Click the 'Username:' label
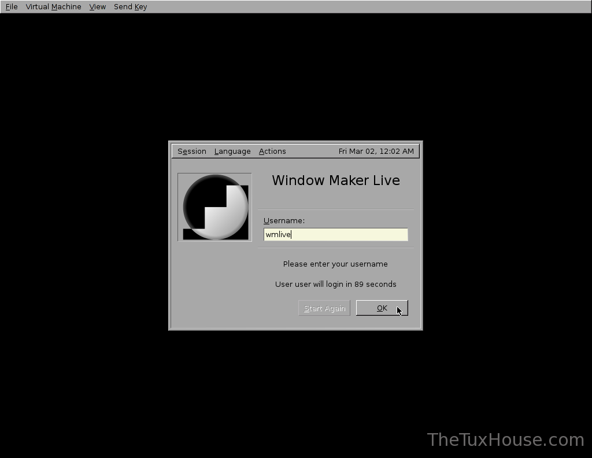This screenshot has width=592, height=458. pos(284,220)
